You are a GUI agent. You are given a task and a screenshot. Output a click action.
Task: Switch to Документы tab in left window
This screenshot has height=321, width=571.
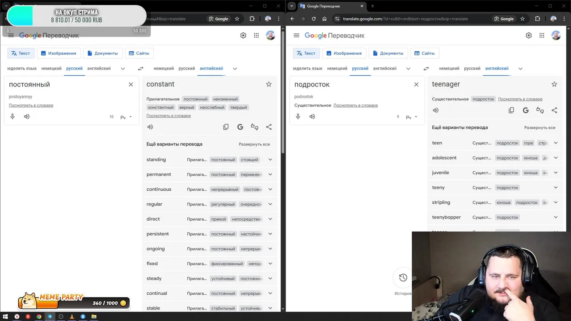(103, 53)
